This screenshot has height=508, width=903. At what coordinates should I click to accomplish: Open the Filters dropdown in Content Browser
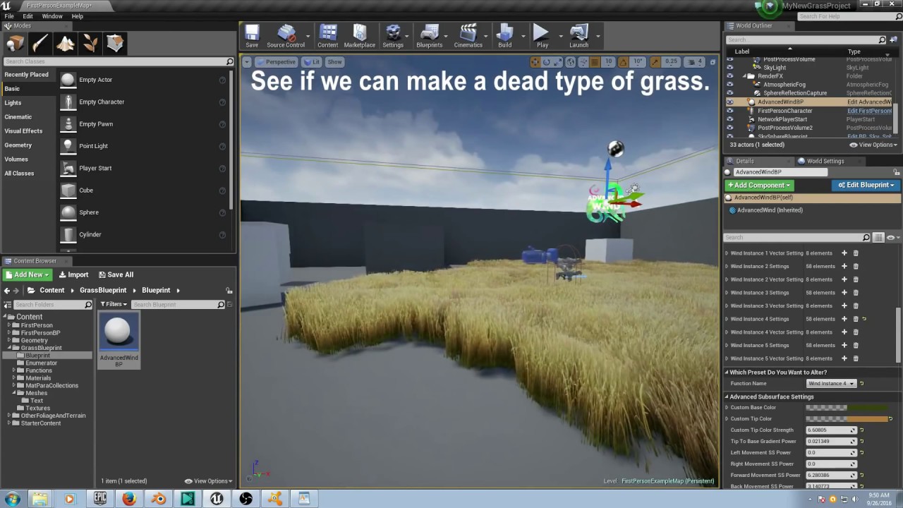114,304
